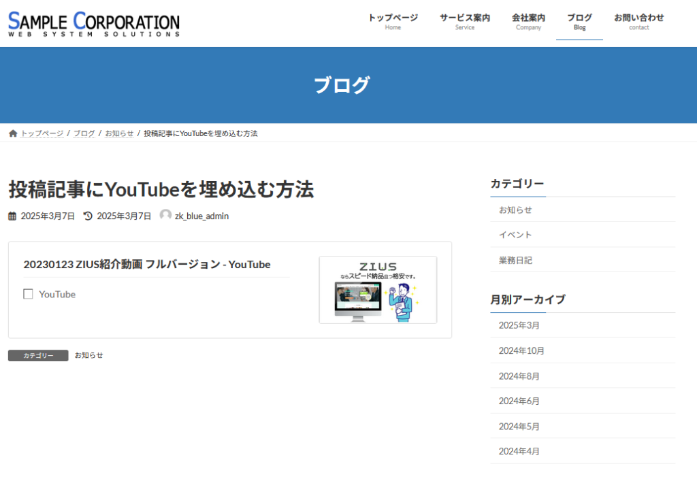Image resolution: width=697 pixels, height=496 pixels.
Task: Click the ブログ banner heading
Action: point(342,85)
